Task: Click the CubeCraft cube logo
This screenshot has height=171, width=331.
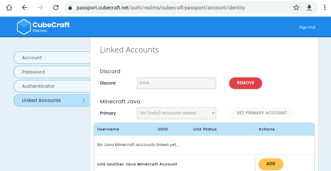Action: pos(24,27)
